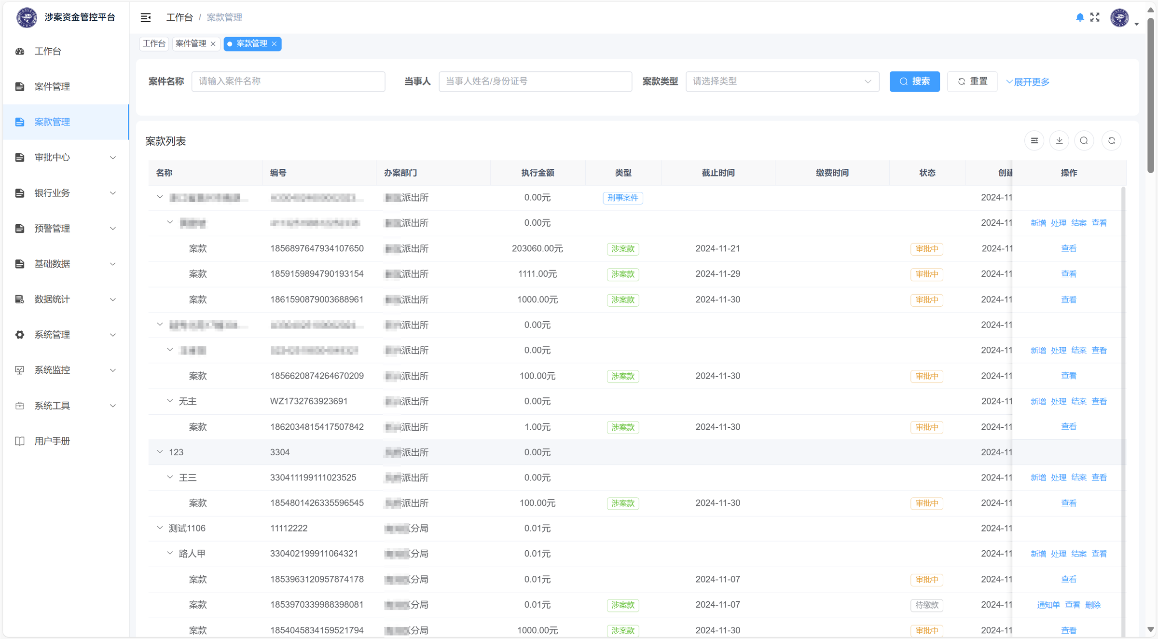Click the 数据统计 sidebar icon
The image size is (1158, 639).
click(x=20, y=299)
